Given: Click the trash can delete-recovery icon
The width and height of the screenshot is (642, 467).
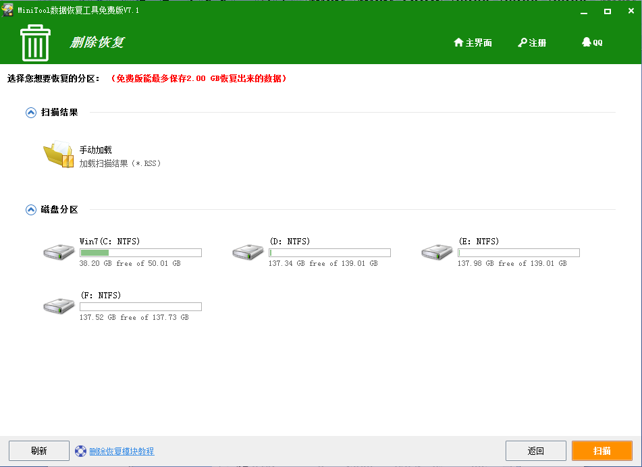Looking at the screenshot, I should point(35,43).
